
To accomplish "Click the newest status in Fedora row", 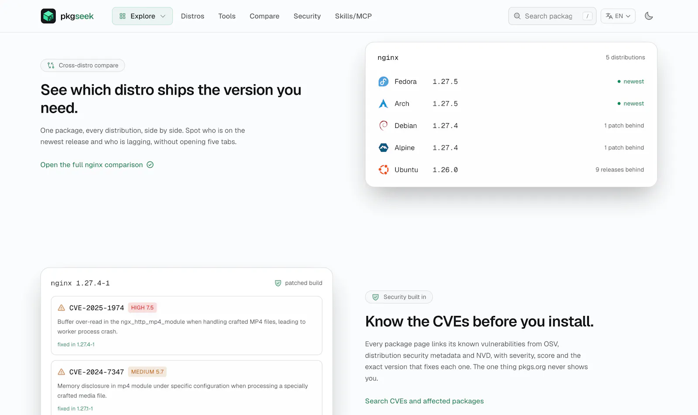I will tap(631, 82).
